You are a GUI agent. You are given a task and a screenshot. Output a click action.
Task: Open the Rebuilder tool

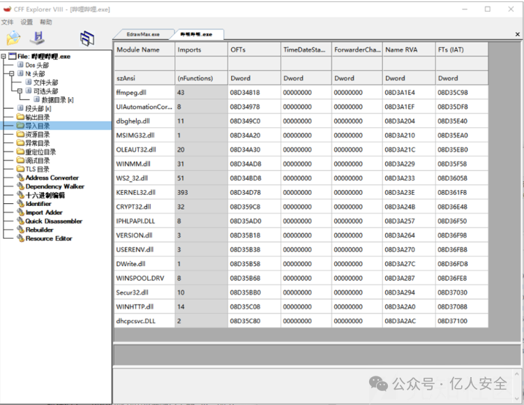[x=39, y=230]
